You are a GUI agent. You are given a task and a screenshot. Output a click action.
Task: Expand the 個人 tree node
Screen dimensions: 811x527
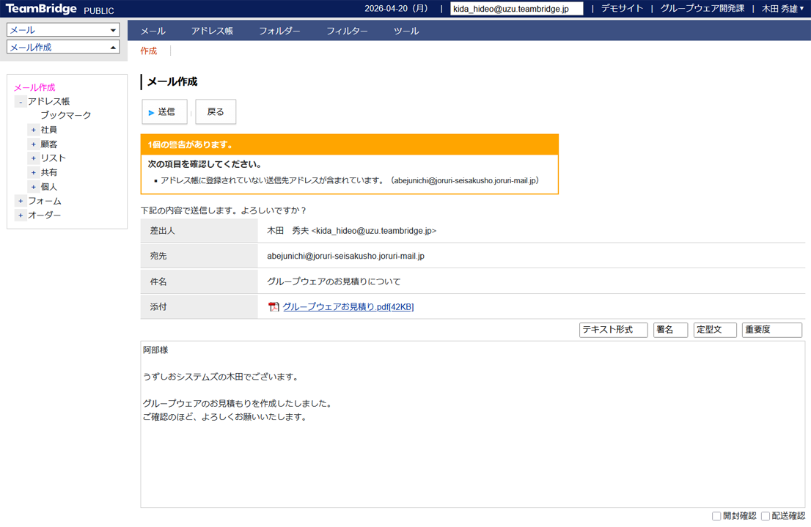click(x=34, y=187)
